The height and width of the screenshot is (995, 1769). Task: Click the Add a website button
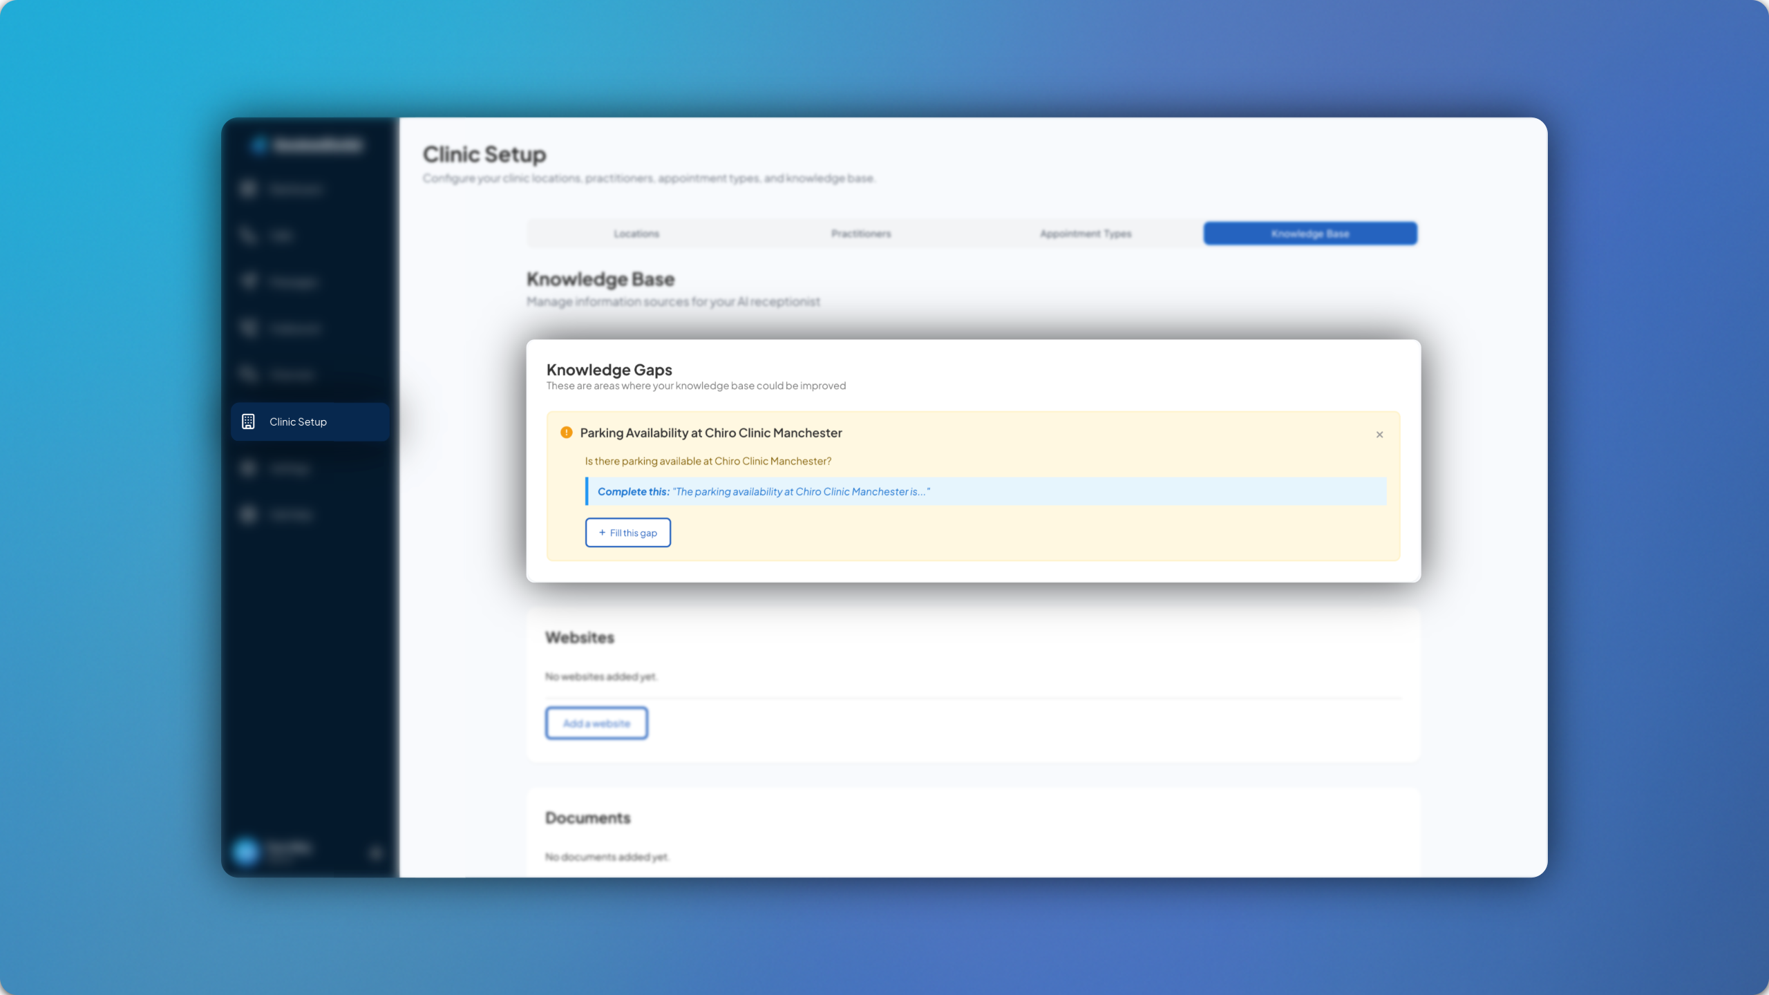click(x=596, y=723)
